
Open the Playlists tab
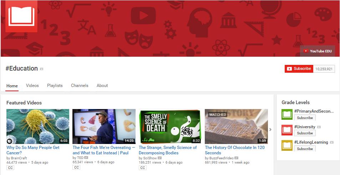point(55,85)
